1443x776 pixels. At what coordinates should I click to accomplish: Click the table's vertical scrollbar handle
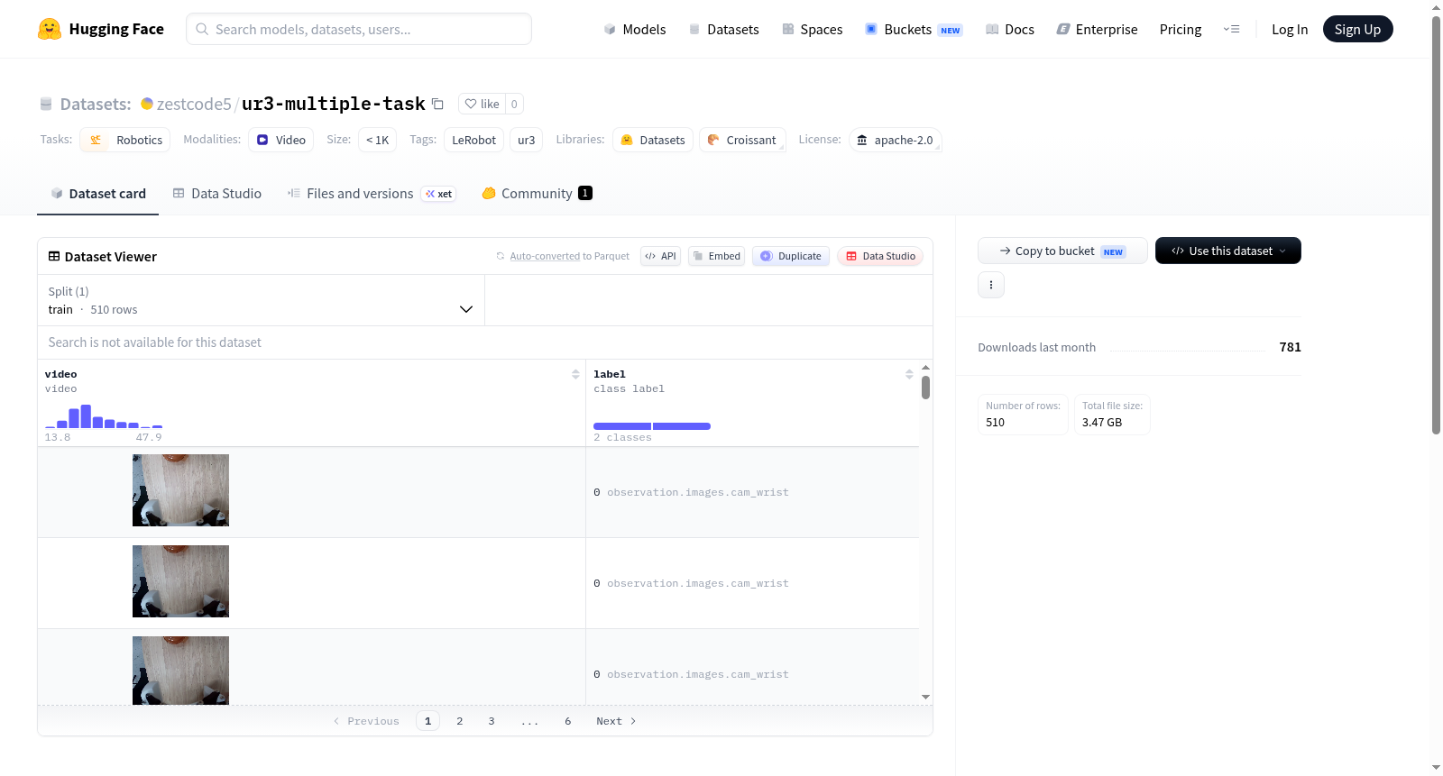tap(925, 388)
